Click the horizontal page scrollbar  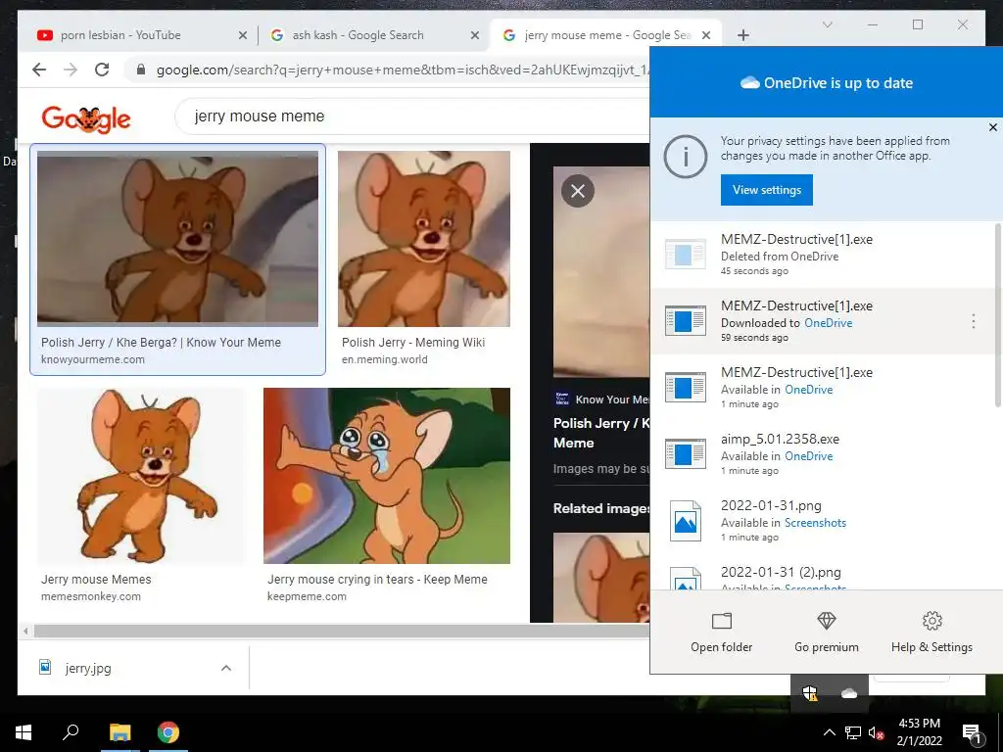click(342, 632)
